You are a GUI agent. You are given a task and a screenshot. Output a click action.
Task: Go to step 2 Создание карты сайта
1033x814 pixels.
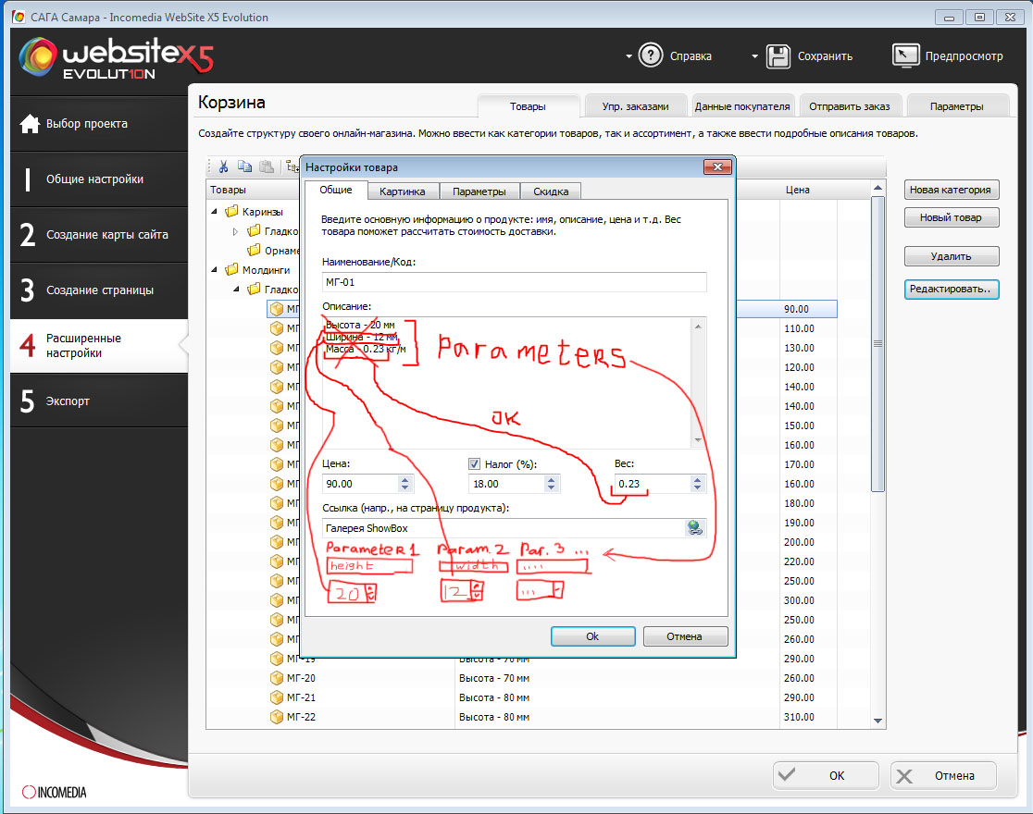(99, 234)
